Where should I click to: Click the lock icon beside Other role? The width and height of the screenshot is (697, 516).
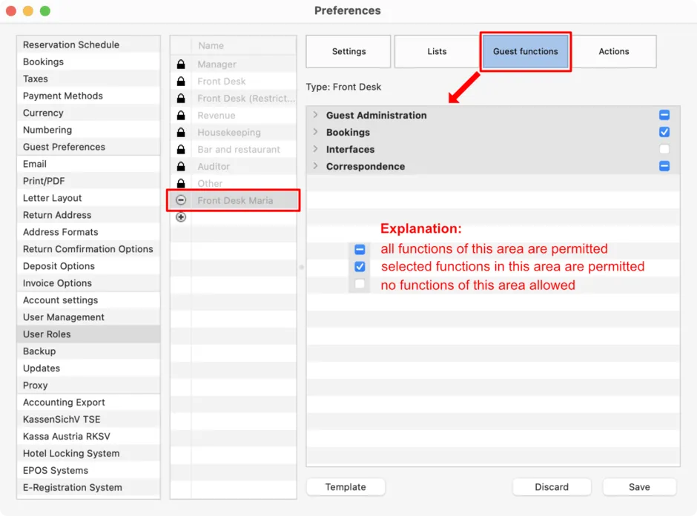(x=181, y=183)
